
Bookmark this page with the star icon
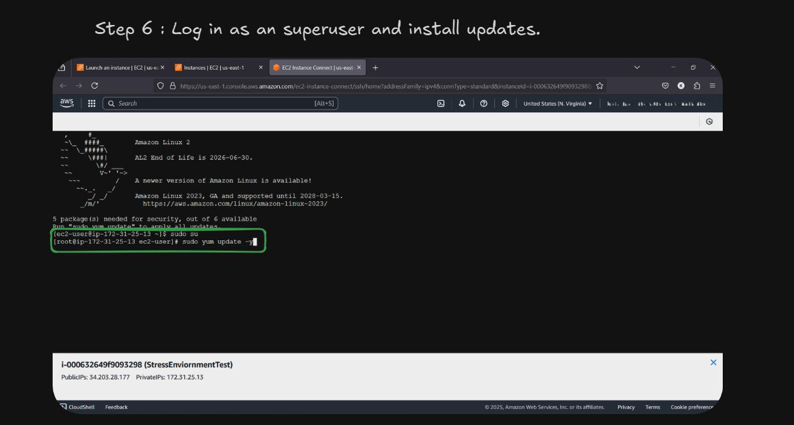[x=600, y=85]
